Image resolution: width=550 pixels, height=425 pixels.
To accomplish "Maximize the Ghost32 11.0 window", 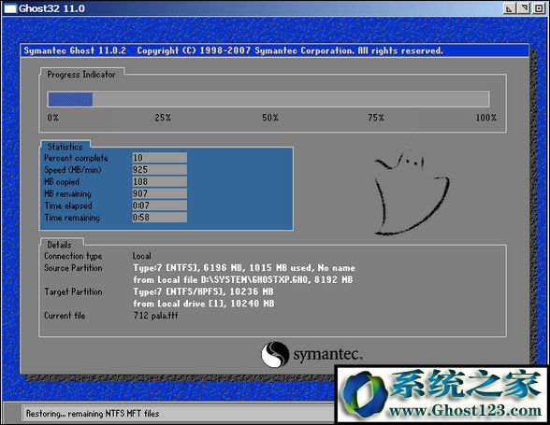I will tap(524, 8).
